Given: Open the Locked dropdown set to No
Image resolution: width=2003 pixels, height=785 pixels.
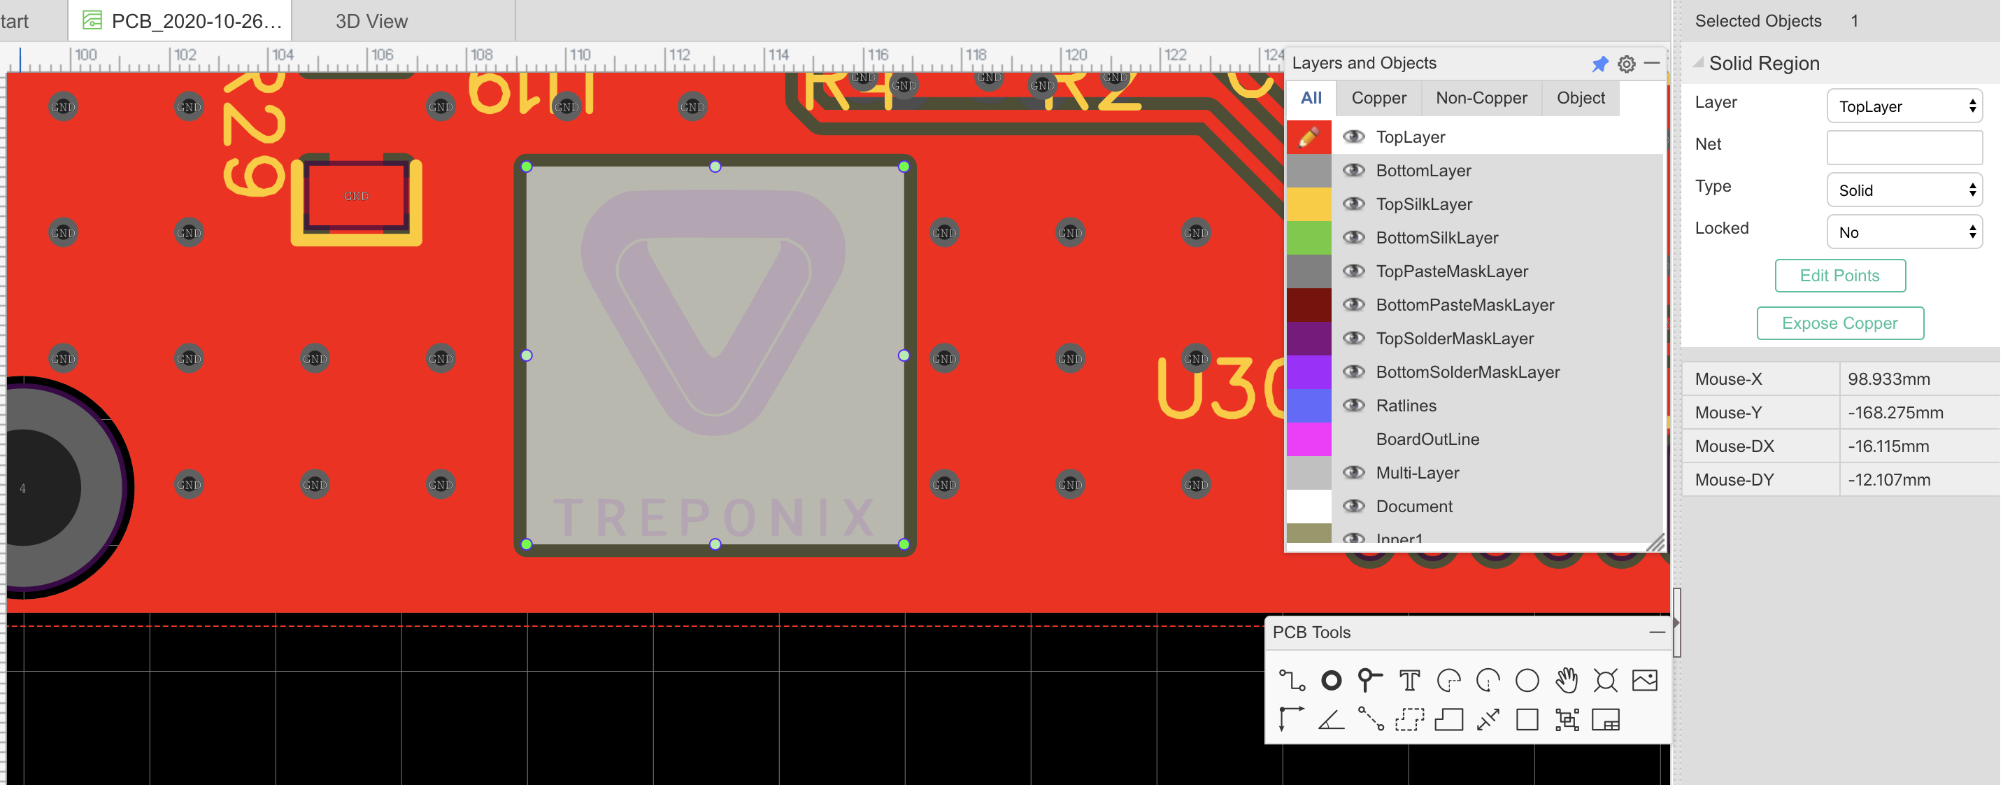Looking at the screenshot, I should [1904, 232].
